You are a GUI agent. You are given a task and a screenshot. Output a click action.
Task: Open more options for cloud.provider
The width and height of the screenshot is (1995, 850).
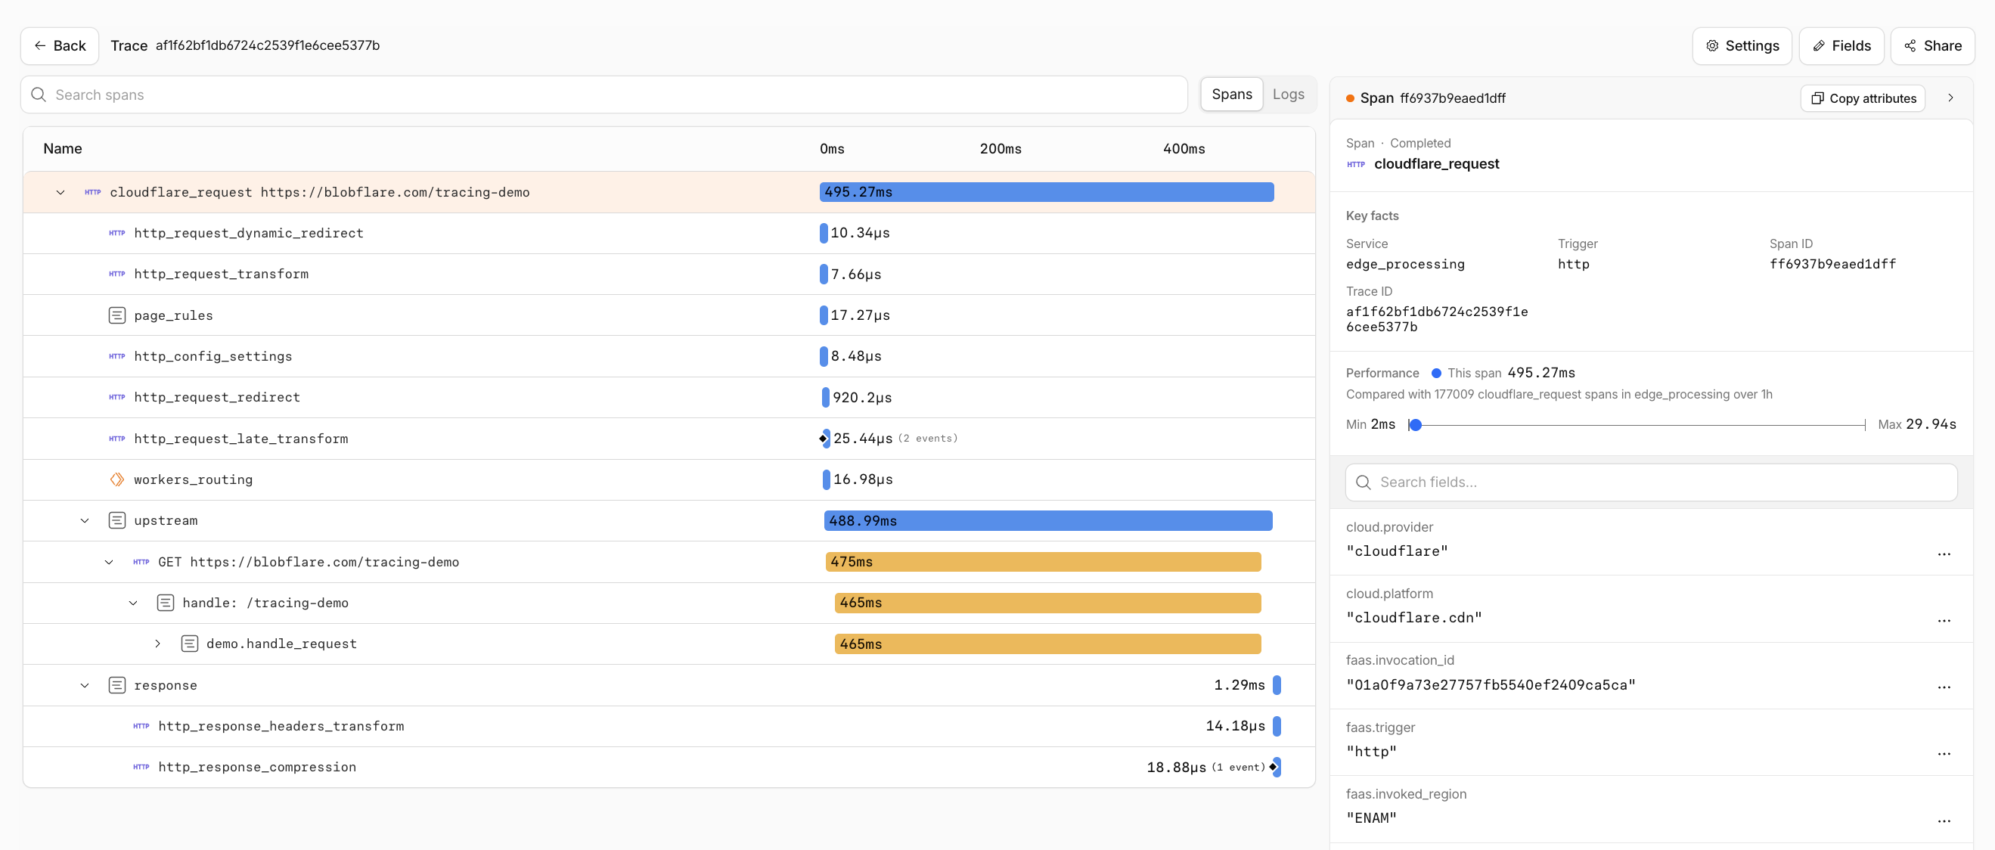click(1943, 554)
